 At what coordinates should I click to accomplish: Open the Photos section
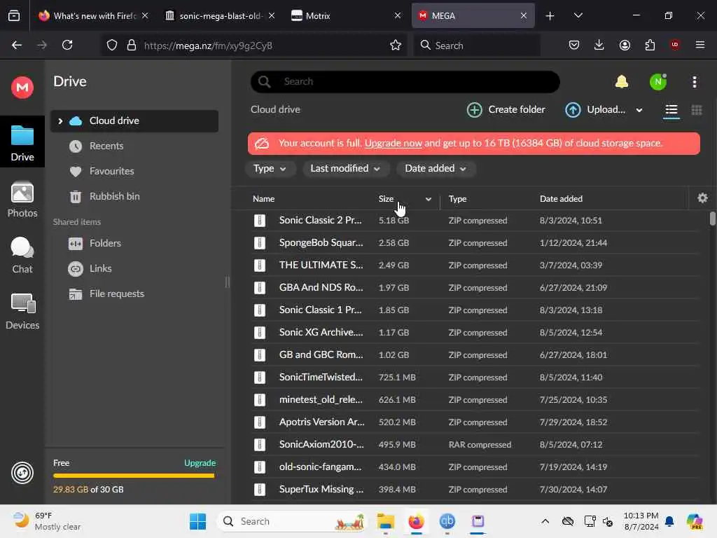[x=22, y=200]
